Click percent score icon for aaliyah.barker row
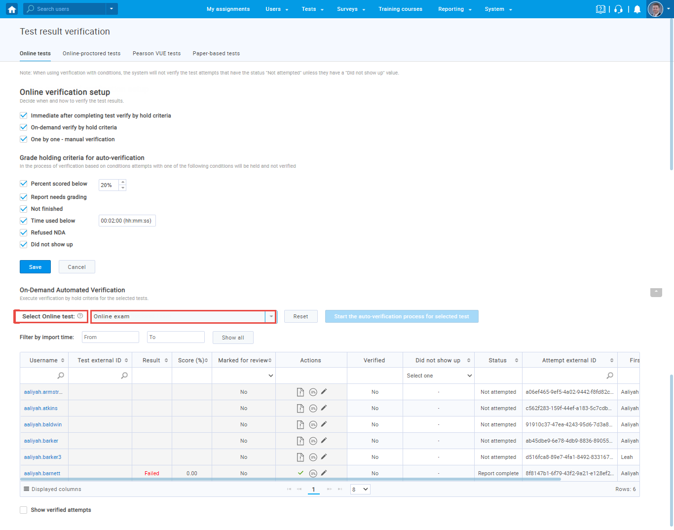 tap(313, 441)
